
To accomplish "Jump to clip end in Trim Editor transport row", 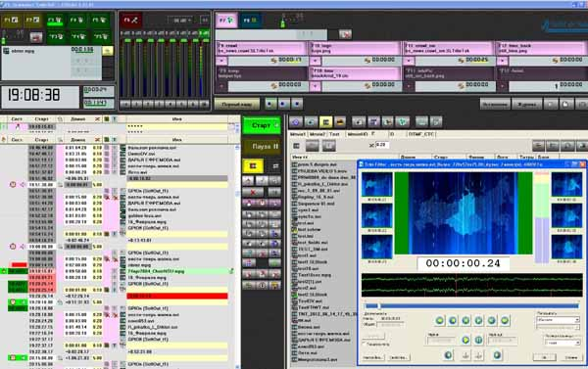I will click(x=505, y=320).
